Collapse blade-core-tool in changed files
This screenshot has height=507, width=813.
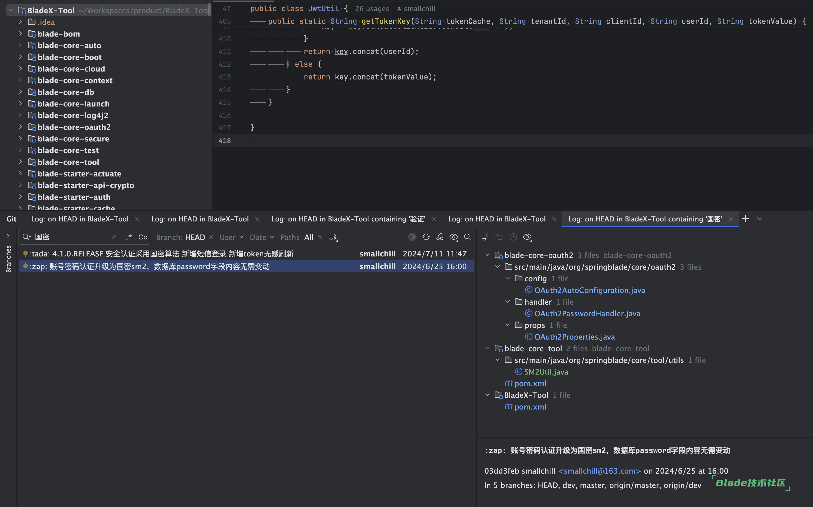(487, 348)
